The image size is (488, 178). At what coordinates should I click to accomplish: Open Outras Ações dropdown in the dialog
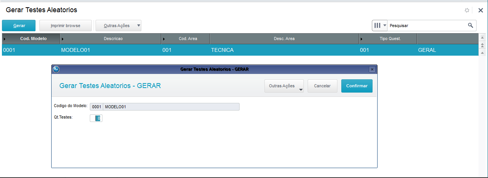(x=284, y=86)
